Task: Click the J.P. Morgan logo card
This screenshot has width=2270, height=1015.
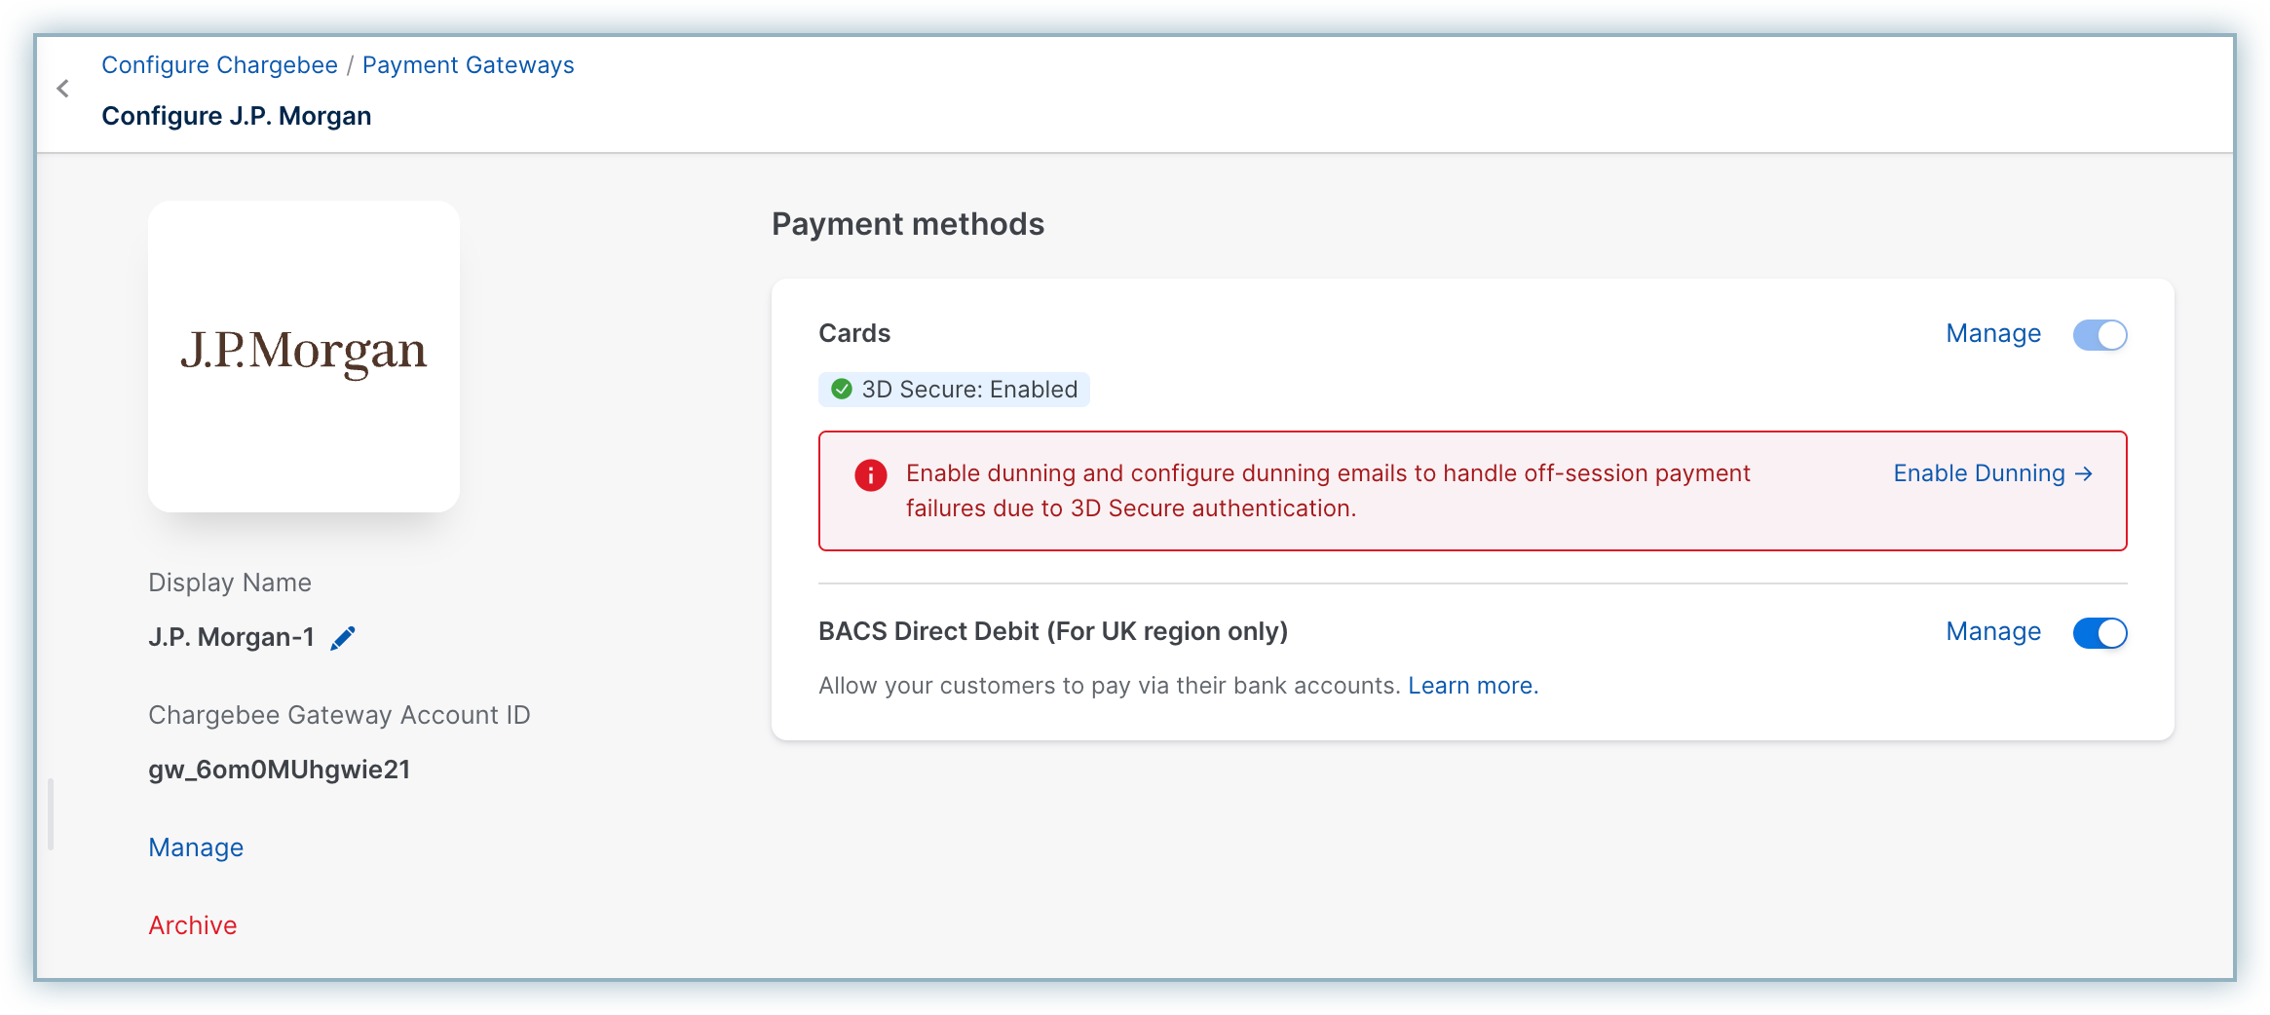Action: pyautogui.click(x=304, y=357)
